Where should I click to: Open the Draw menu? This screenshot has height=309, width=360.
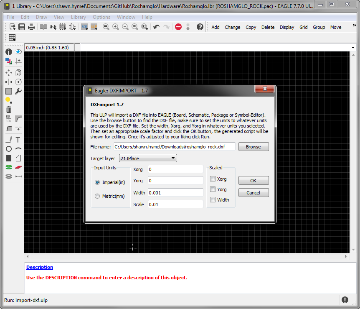click(42, 17)
